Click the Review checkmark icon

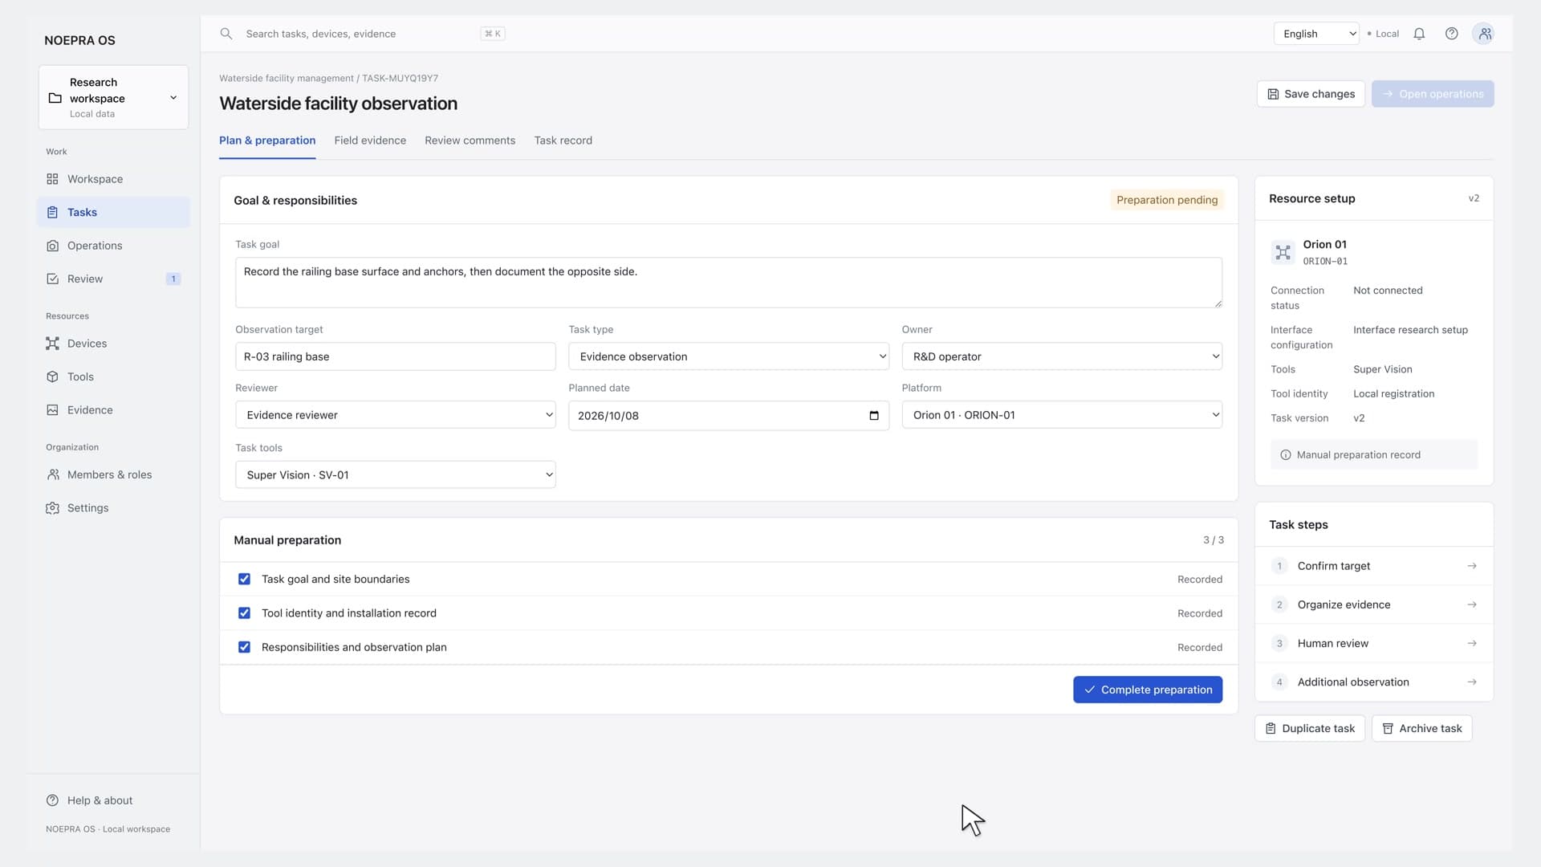pos(52,279)
